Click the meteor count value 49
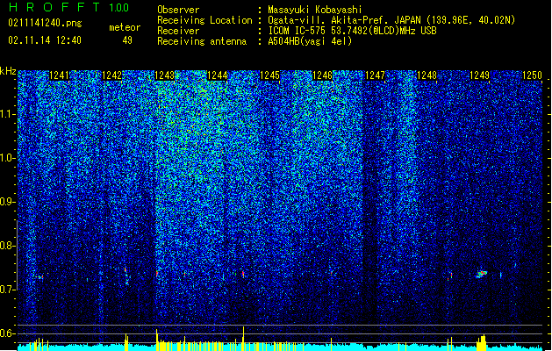 (x=127, y=40)
